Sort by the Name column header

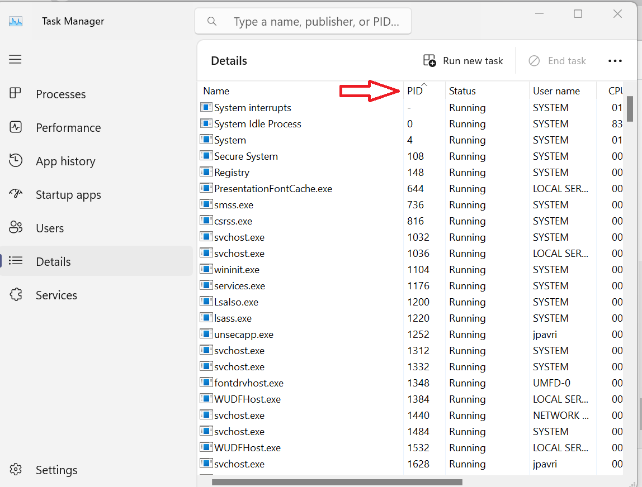pyautogui.click(x=216, y=90)
